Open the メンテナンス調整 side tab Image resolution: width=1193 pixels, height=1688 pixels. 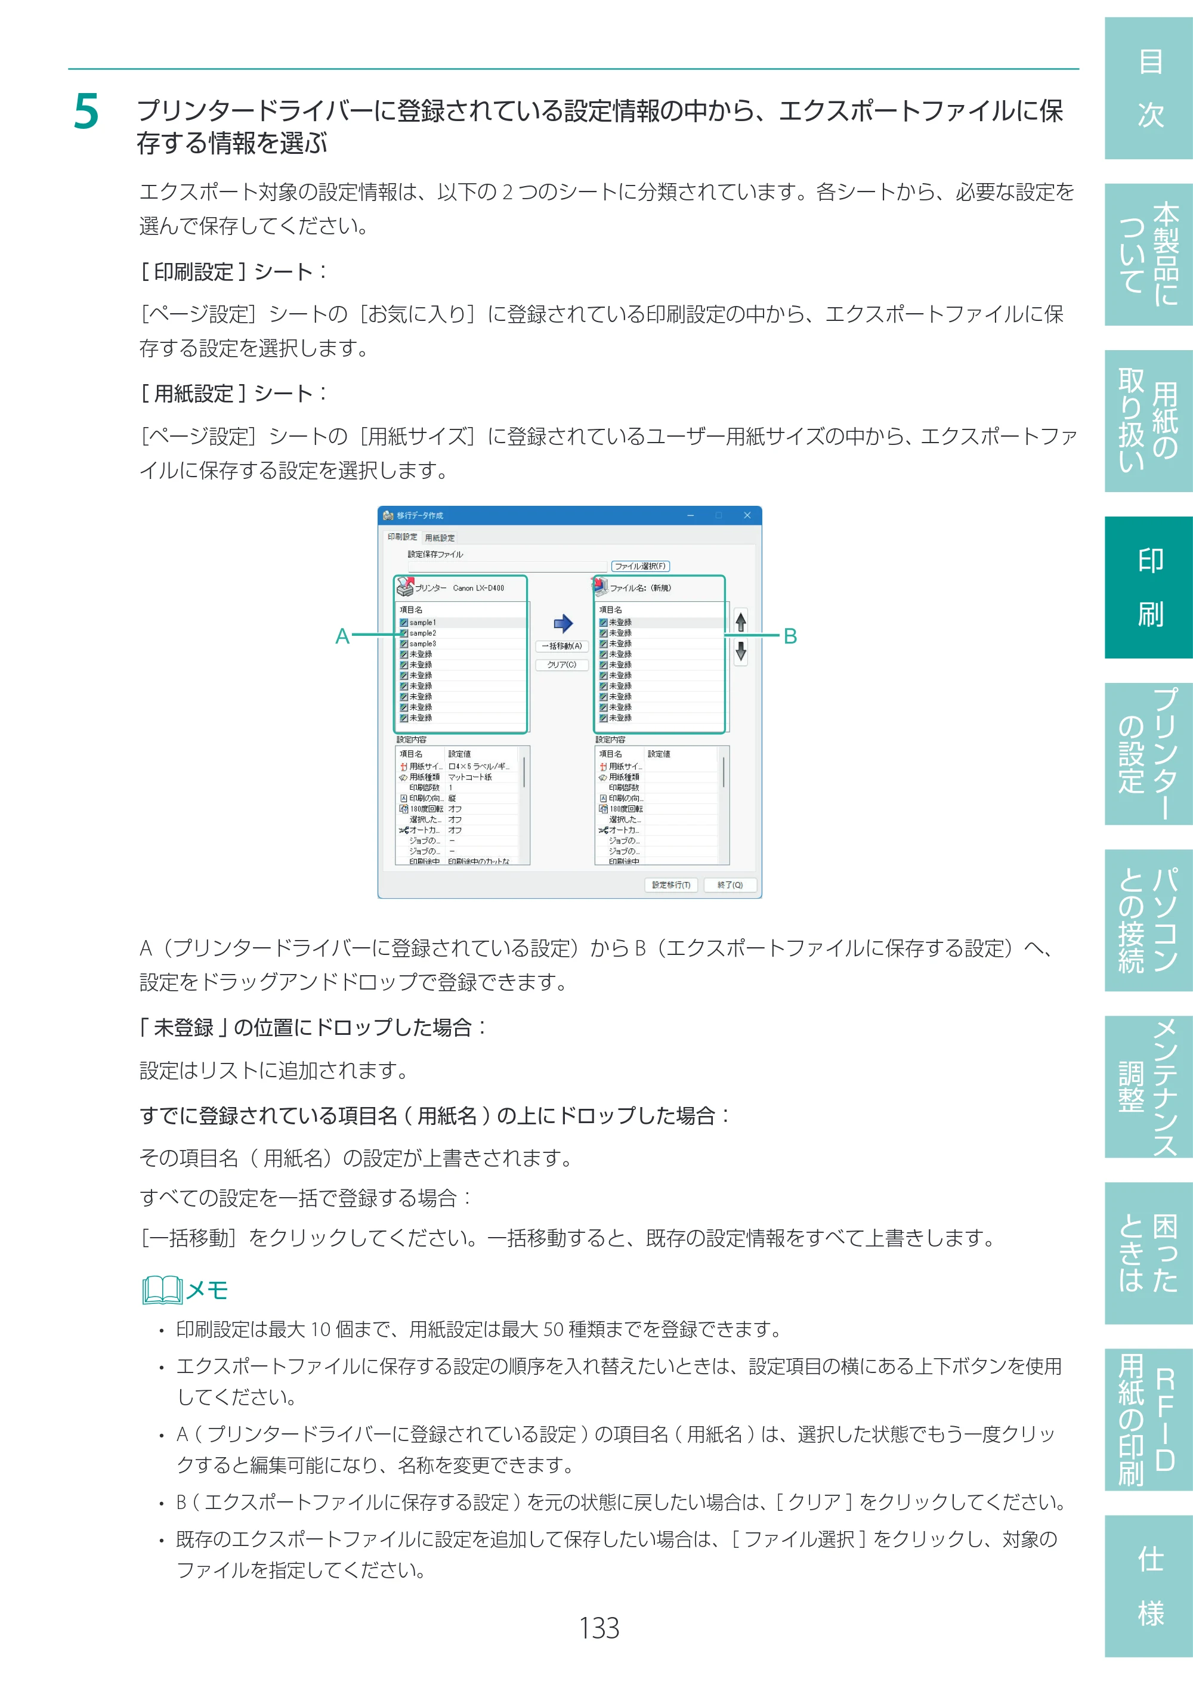point(1149,1087)
